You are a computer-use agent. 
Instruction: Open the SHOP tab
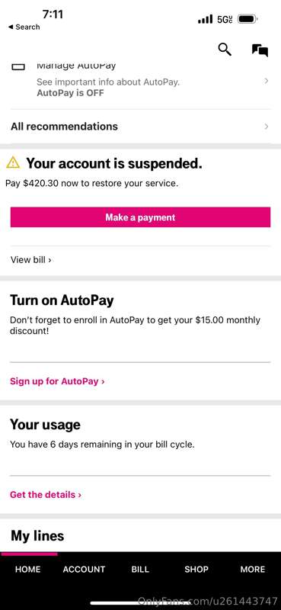196,569
